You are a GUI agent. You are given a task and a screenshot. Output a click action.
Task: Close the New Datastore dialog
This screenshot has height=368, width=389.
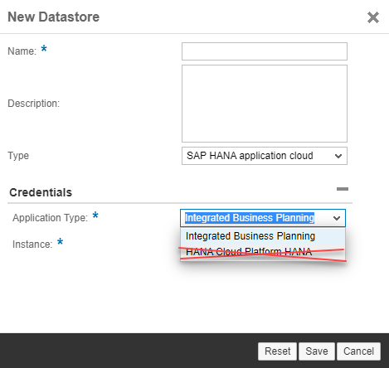(373, 17)
